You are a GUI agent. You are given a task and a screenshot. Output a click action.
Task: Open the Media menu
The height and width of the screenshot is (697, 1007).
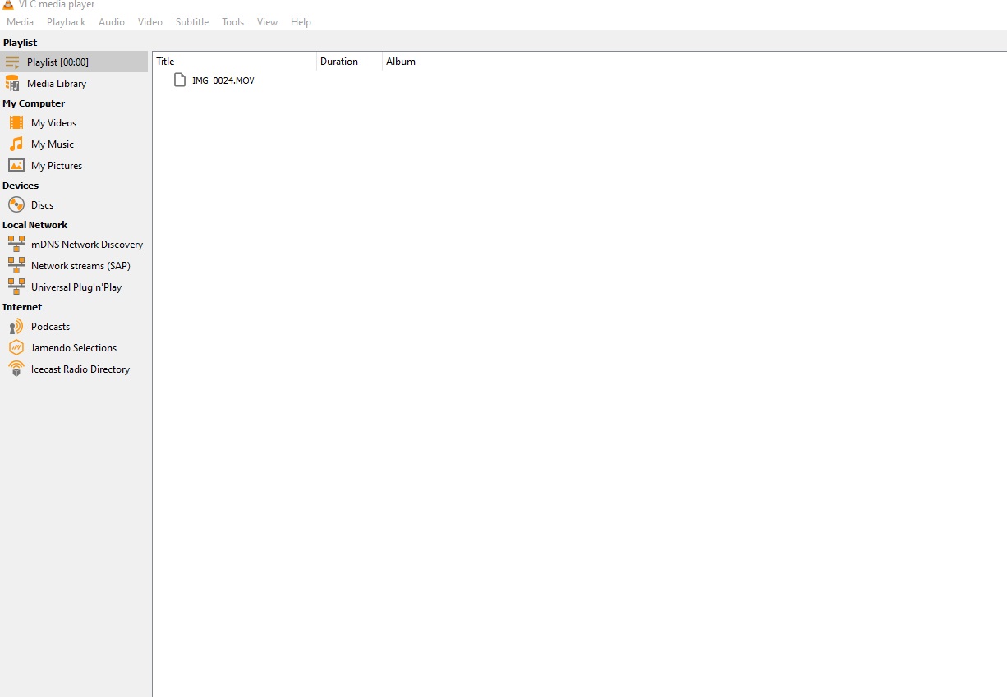(x=21, y=22)
